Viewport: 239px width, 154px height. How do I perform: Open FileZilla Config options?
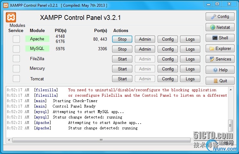click(168, 59)
